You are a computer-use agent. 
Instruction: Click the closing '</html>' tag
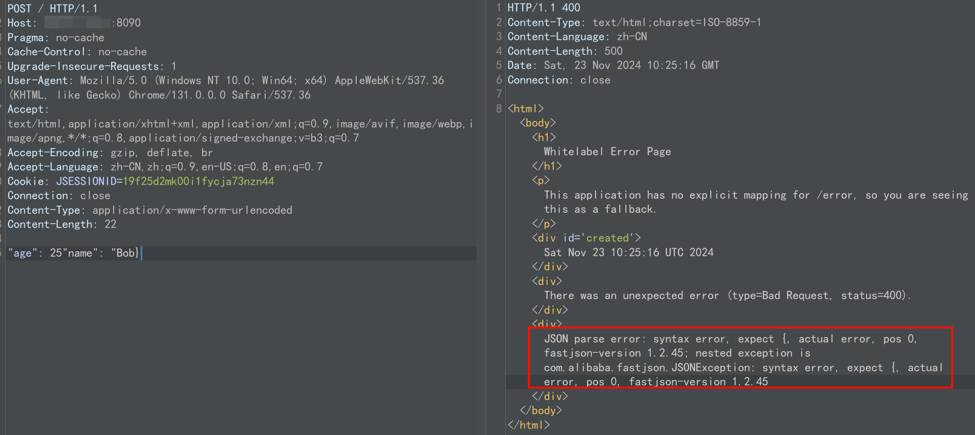point(529,425)
